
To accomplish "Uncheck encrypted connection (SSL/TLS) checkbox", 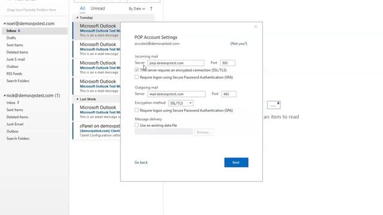I will click(x=137, y=70).
